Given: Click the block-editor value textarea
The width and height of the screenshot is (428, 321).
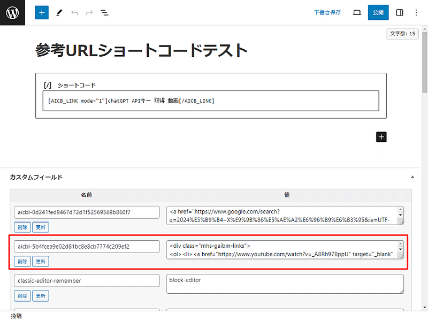Looking at the screenshot, I should pos(285,284).
